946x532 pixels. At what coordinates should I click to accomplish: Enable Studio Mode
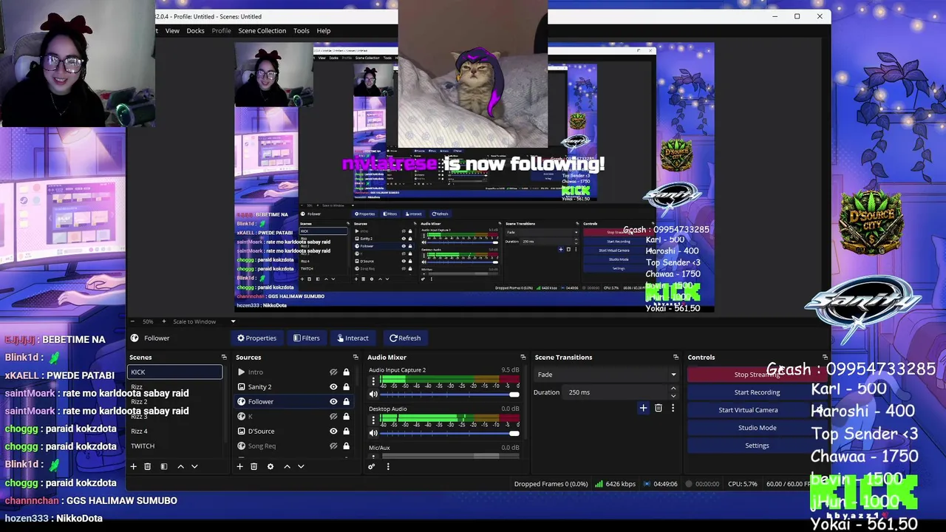(x=757, y=428)
